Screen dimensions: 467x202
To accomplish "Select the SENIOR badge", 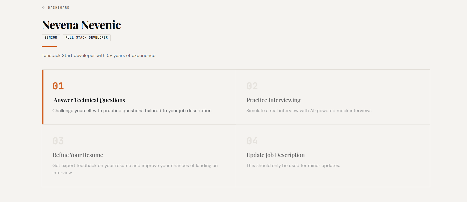I will click(51, 38).
